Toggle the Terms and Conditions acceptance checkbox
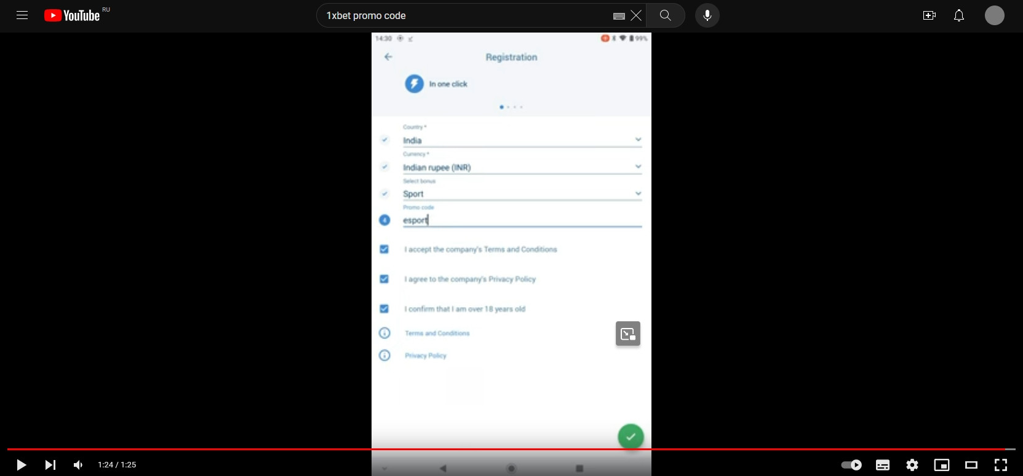Viewport: 1023px width, 476px height. [384, 249]
